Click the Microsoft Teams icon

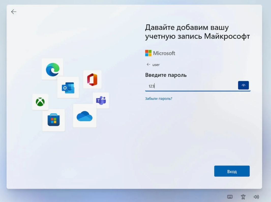(101, 100)
